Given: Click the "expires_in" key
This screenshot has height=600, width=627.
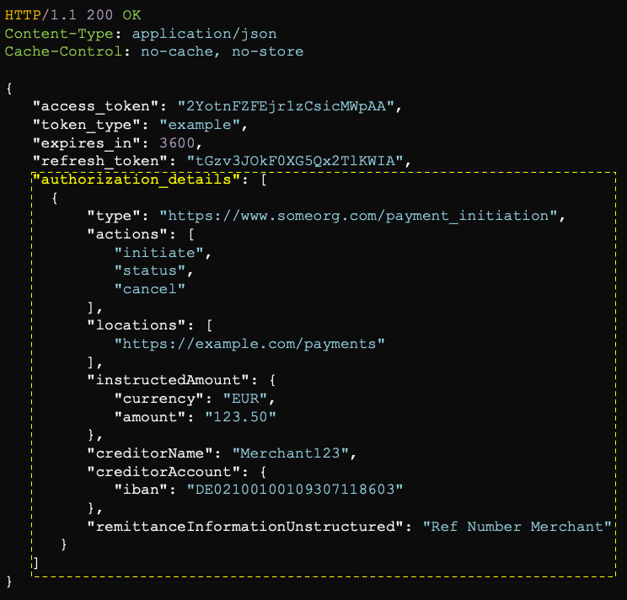Looking at the screenshot, I should 86,143.
